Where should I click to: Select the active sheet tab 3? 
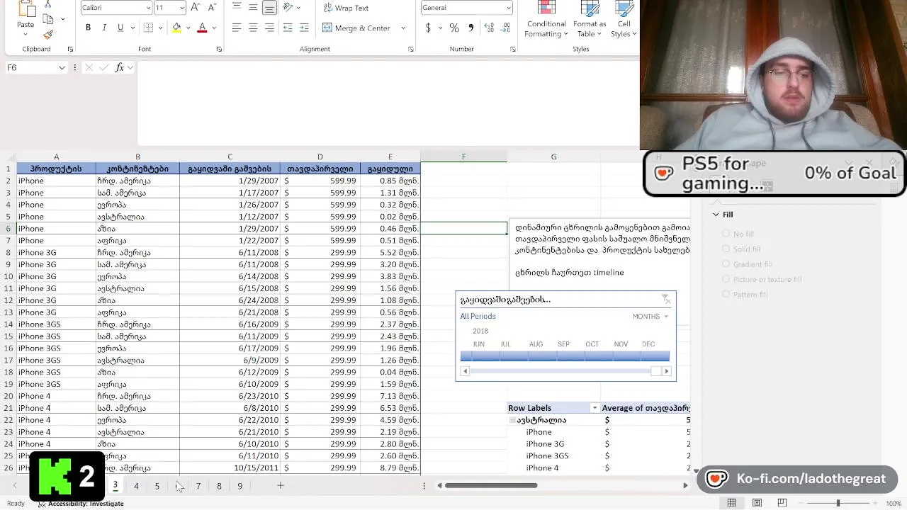click(x=116, y=486)
